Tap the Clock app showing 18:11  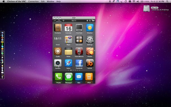58,39
